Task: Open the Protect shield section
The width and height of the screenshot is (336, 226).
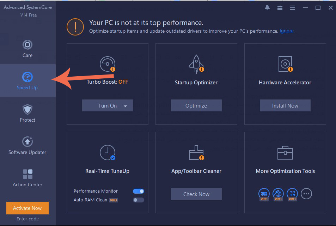Action: point(28,113)
